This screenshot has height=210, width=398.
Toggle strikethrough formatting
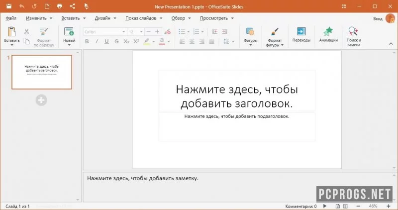(116, 41)
